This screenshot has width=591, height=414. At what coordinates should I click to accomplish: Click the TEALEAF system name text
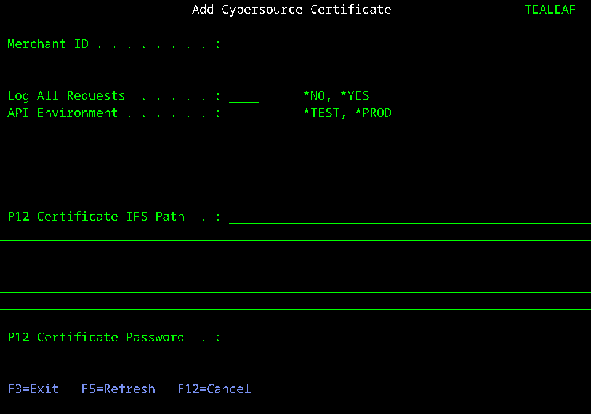550,9
